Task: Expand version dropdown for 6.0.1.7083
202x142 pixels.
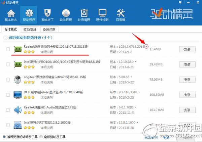Action: (x=136, y=107)
